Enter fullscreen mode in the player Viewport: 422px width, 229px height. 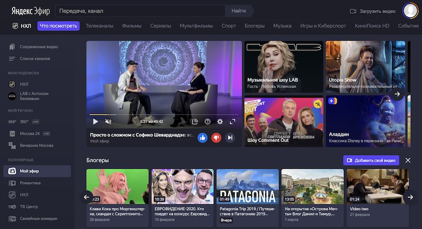pyautogui.click(x=233, y=122)
